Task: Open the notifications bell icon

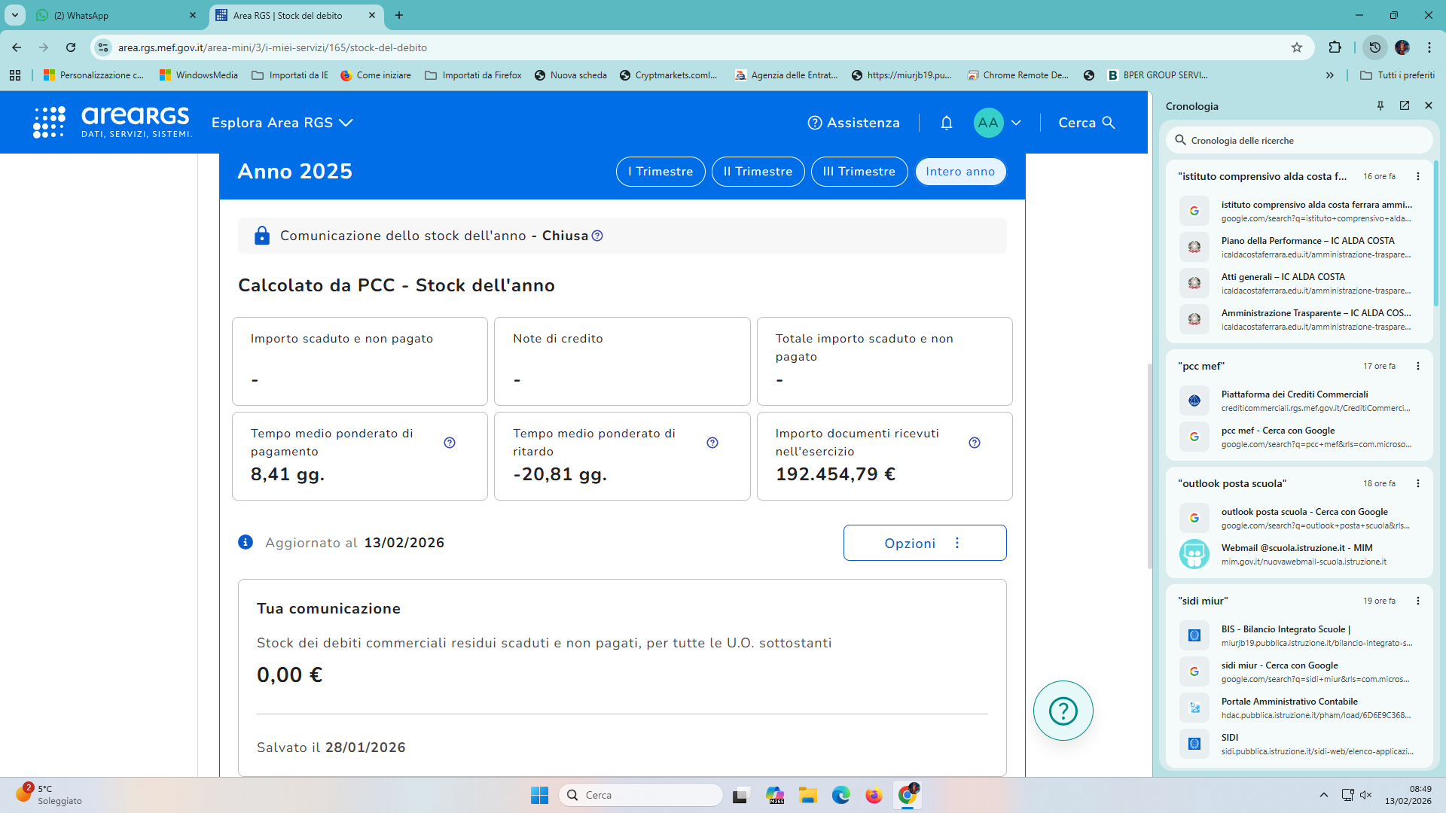Action: (x=947, y=123)
